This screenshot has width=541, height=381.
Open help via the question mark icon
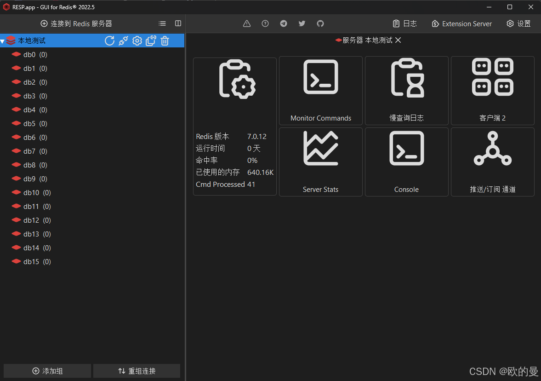tap(265, 23)
